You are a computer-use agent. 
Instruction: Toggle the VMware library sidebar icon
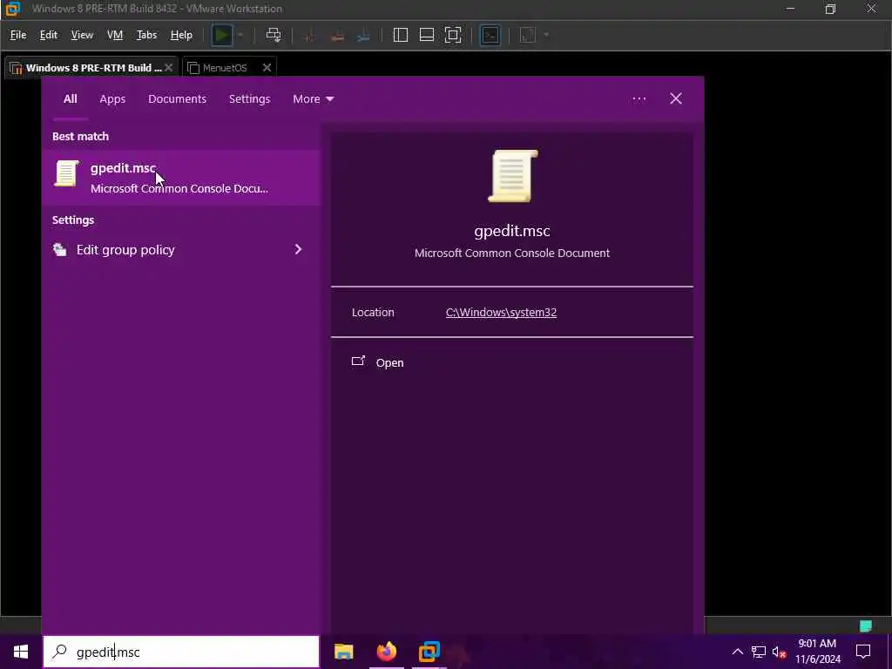tap(401, 35)
